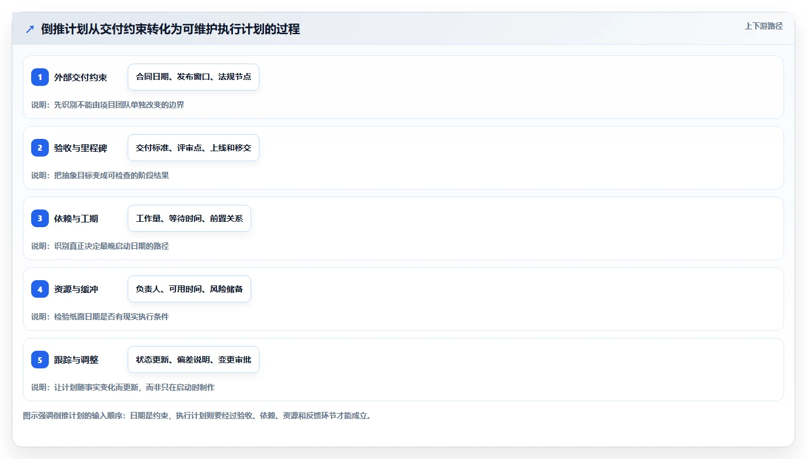Select the title 倒推计划从交付约束转化为可维护执行计划的过程
The height and width of the screenshot is (459, 807).
pos(171,29)
